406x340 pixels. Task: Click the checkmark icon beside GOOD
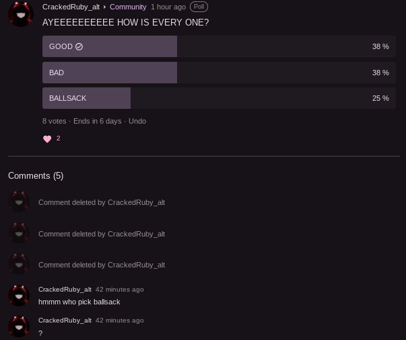[79, 47]
